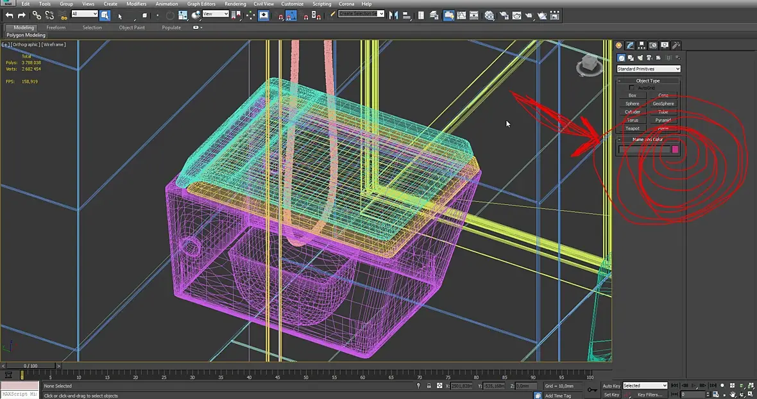
Task: Open the Modifiers menu
Action: click(x=136, y=4)
